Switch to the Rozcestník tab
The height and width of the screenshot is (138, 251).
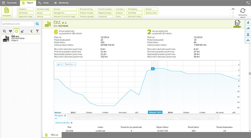point(10,3)
